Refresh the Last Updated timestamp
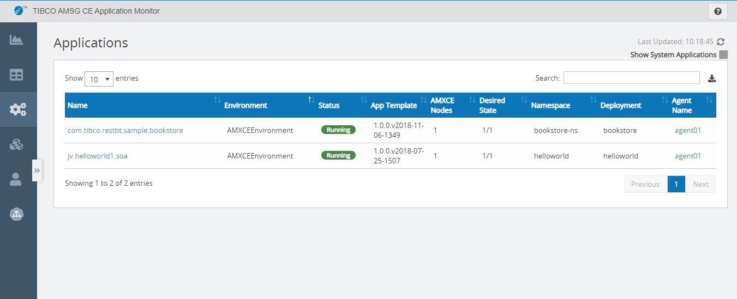This screenshot has height=299, width=737. tap(721, 41)
